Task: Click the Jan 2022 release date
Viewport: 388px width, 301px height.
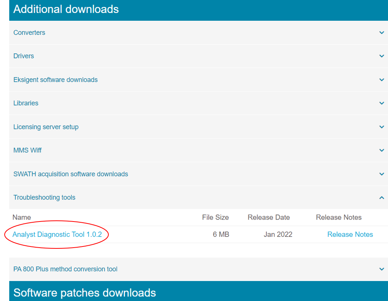Action: [x=278, y=234]
